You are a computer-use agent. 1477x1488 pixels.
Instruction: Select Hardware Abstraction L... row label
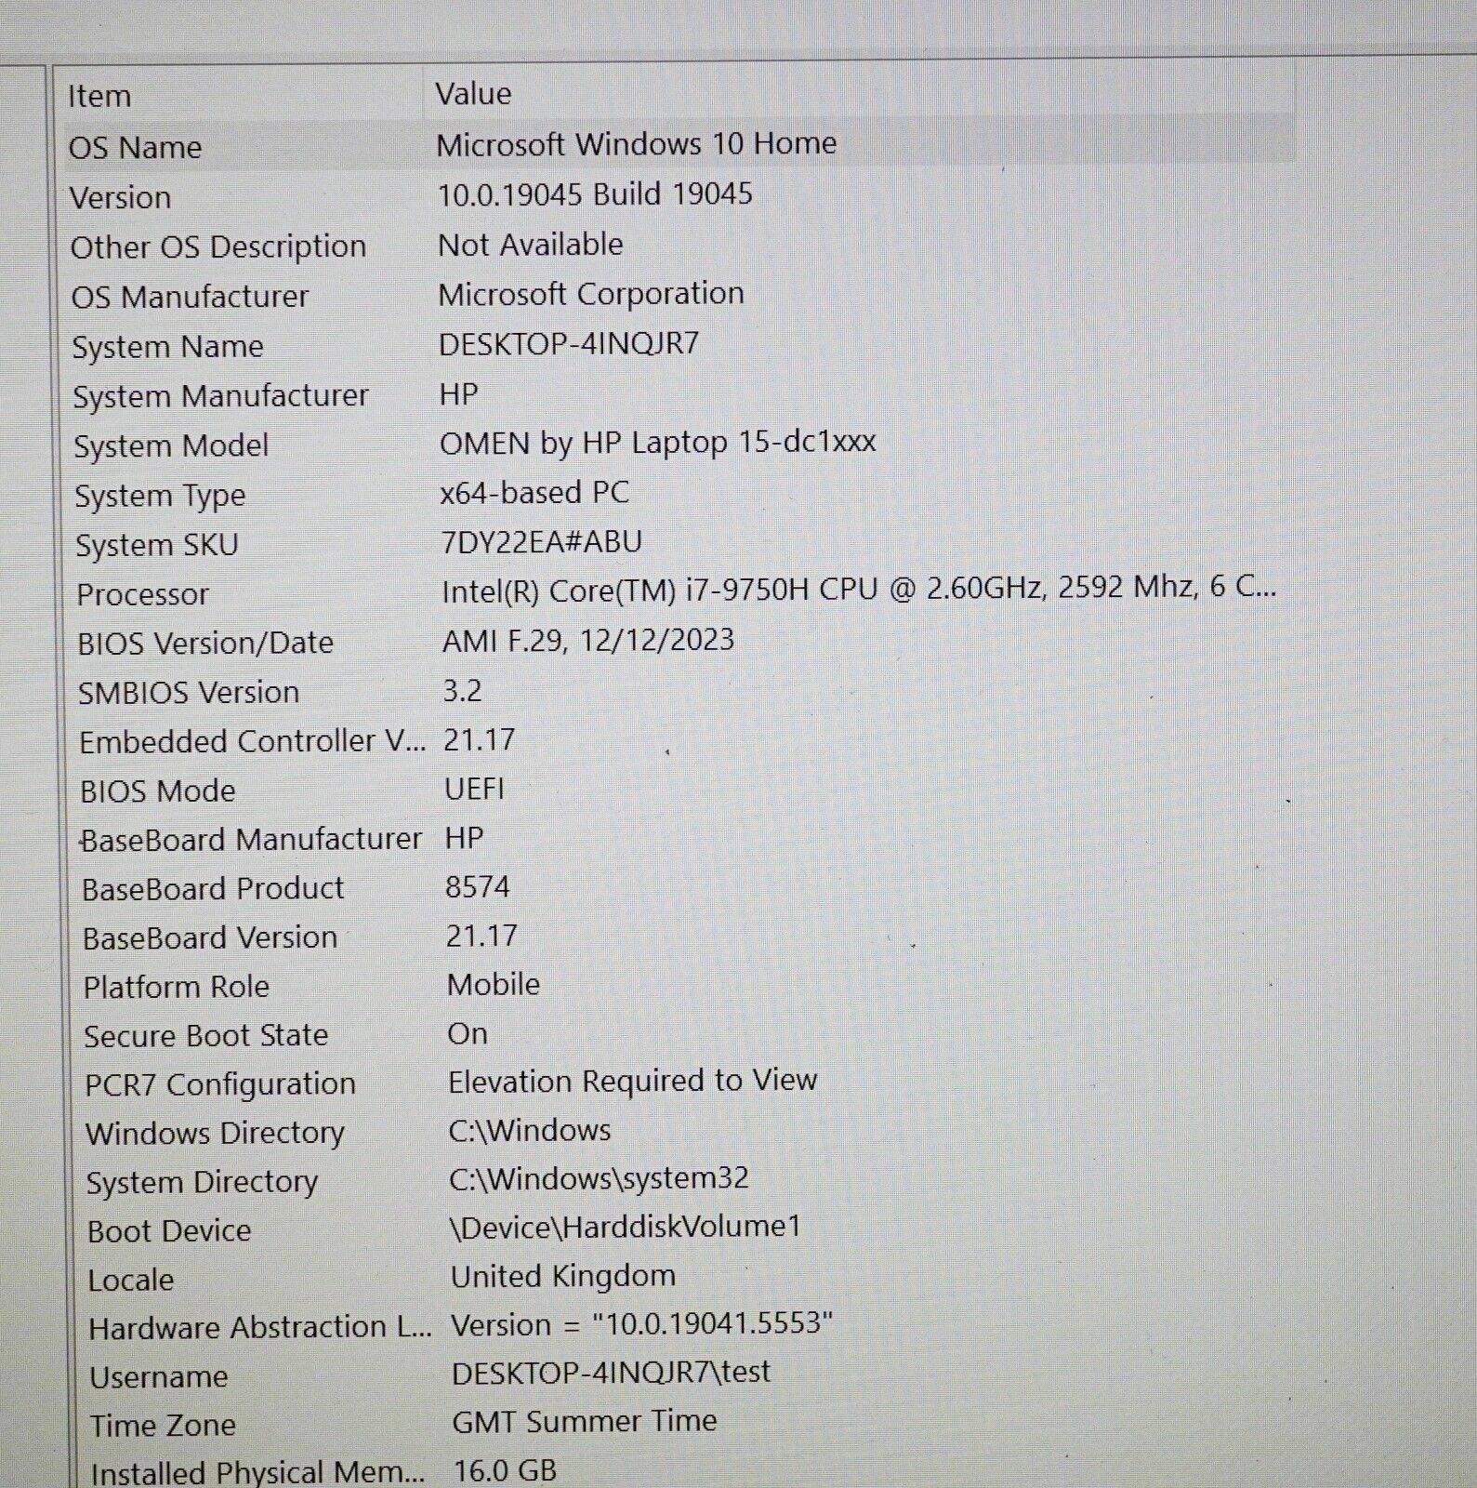point(260,1327)
